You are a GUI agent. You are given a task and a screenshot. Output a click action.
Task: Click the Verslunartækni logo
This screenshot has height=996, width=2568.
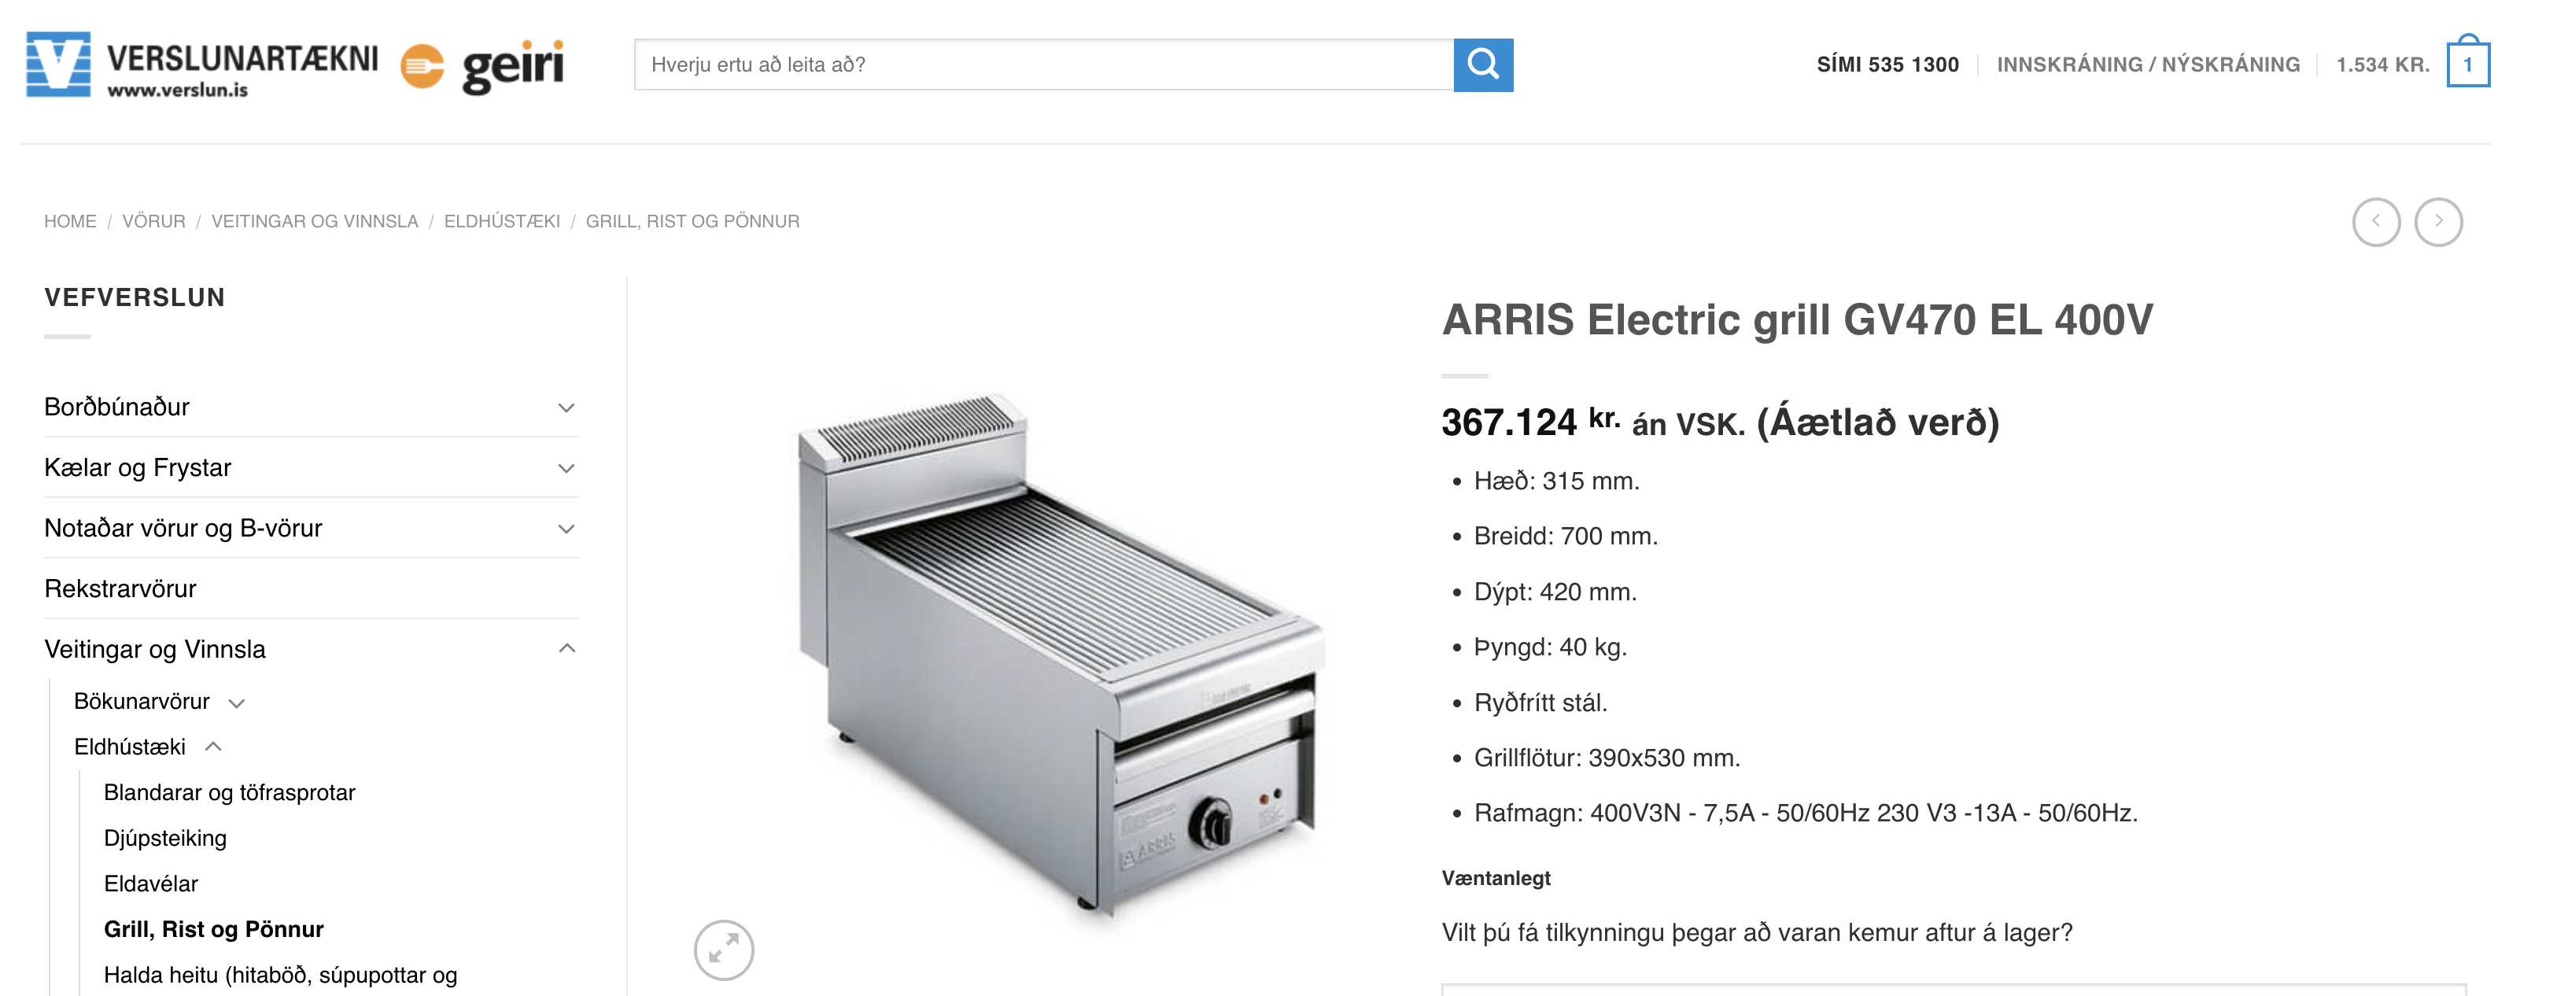coord(202,65)
